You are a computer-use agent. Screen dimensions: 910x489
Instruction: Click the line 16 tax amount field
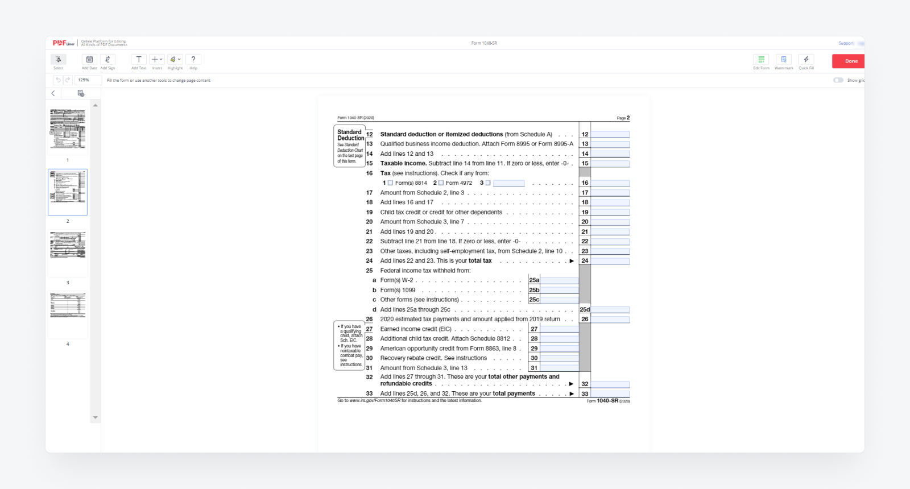(610, 183)
